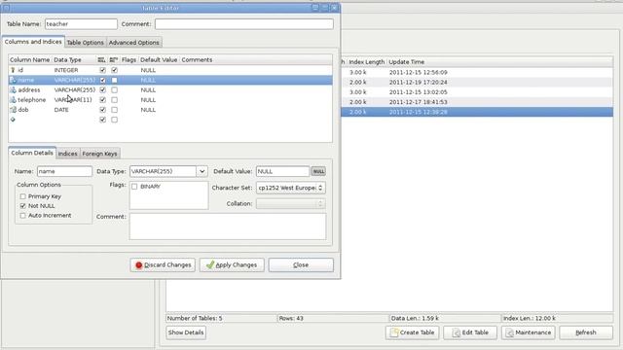Toggle Not Null checkbox for dob row
Screen dimensions: 623x350
point(102,110)
